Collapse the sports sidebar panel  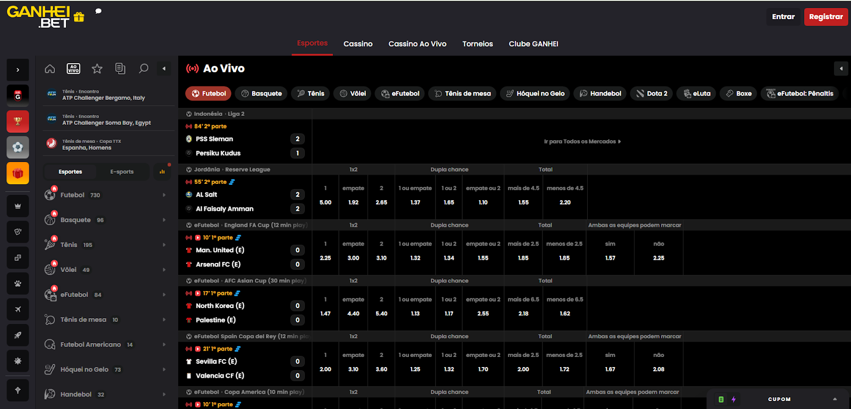click(x=164, y=69)
